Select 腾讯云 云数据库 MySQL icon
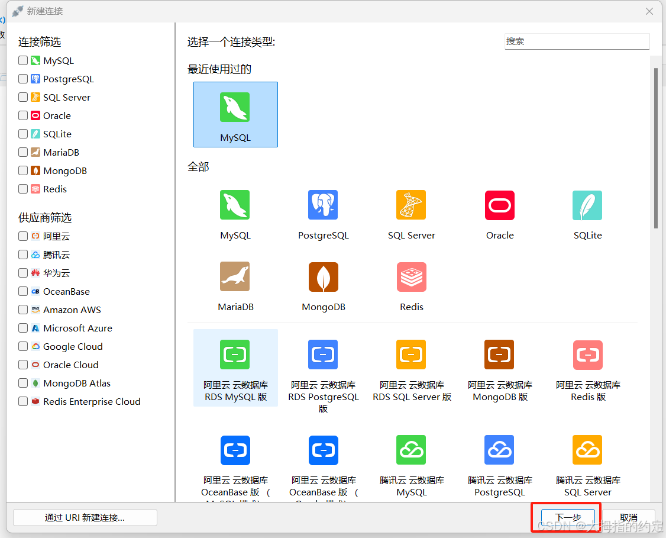The width and height of the screenshot is (666, 538). [411, 450]
